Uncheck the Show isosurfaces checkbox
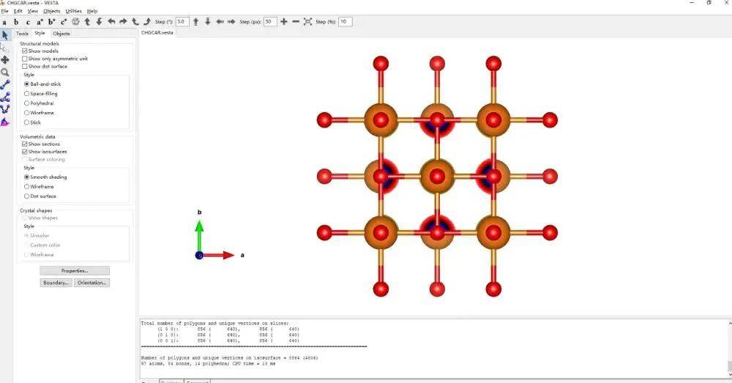The width and height of the screenshot is (732, 383). click(26, 152)
